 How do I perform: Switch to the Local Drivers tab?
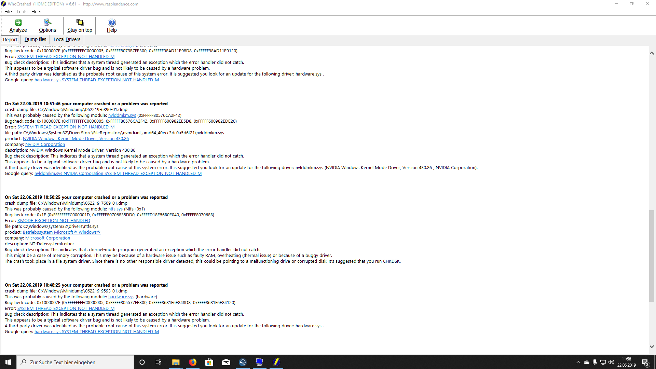pyautogui.click(x=67, y=39)
